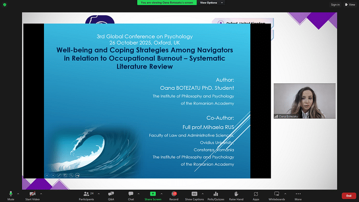Open the Chat panel
The height and width of the screenshot is (202, 359).
(131, 195)
